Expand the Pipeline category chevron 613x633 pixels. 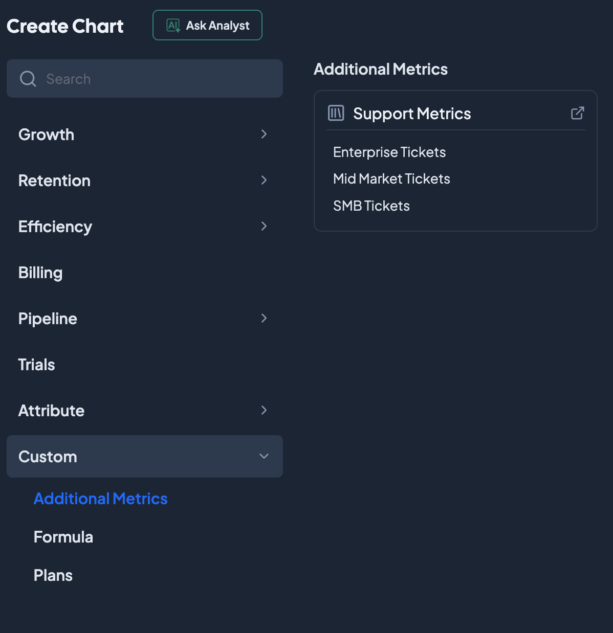tap(264, 318)
